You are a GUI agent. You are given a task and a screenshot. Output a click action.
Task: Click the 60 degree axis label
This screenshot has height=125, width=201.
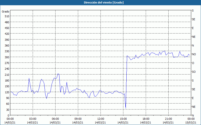tap(8, 104)
